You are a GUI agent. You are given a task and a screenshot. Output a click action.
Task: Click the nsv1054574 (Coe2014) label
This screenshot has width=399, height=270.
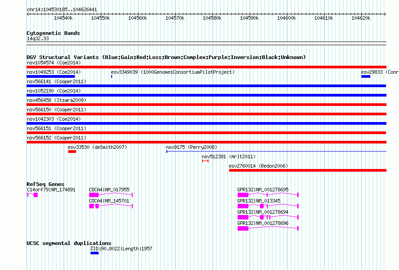54,63
